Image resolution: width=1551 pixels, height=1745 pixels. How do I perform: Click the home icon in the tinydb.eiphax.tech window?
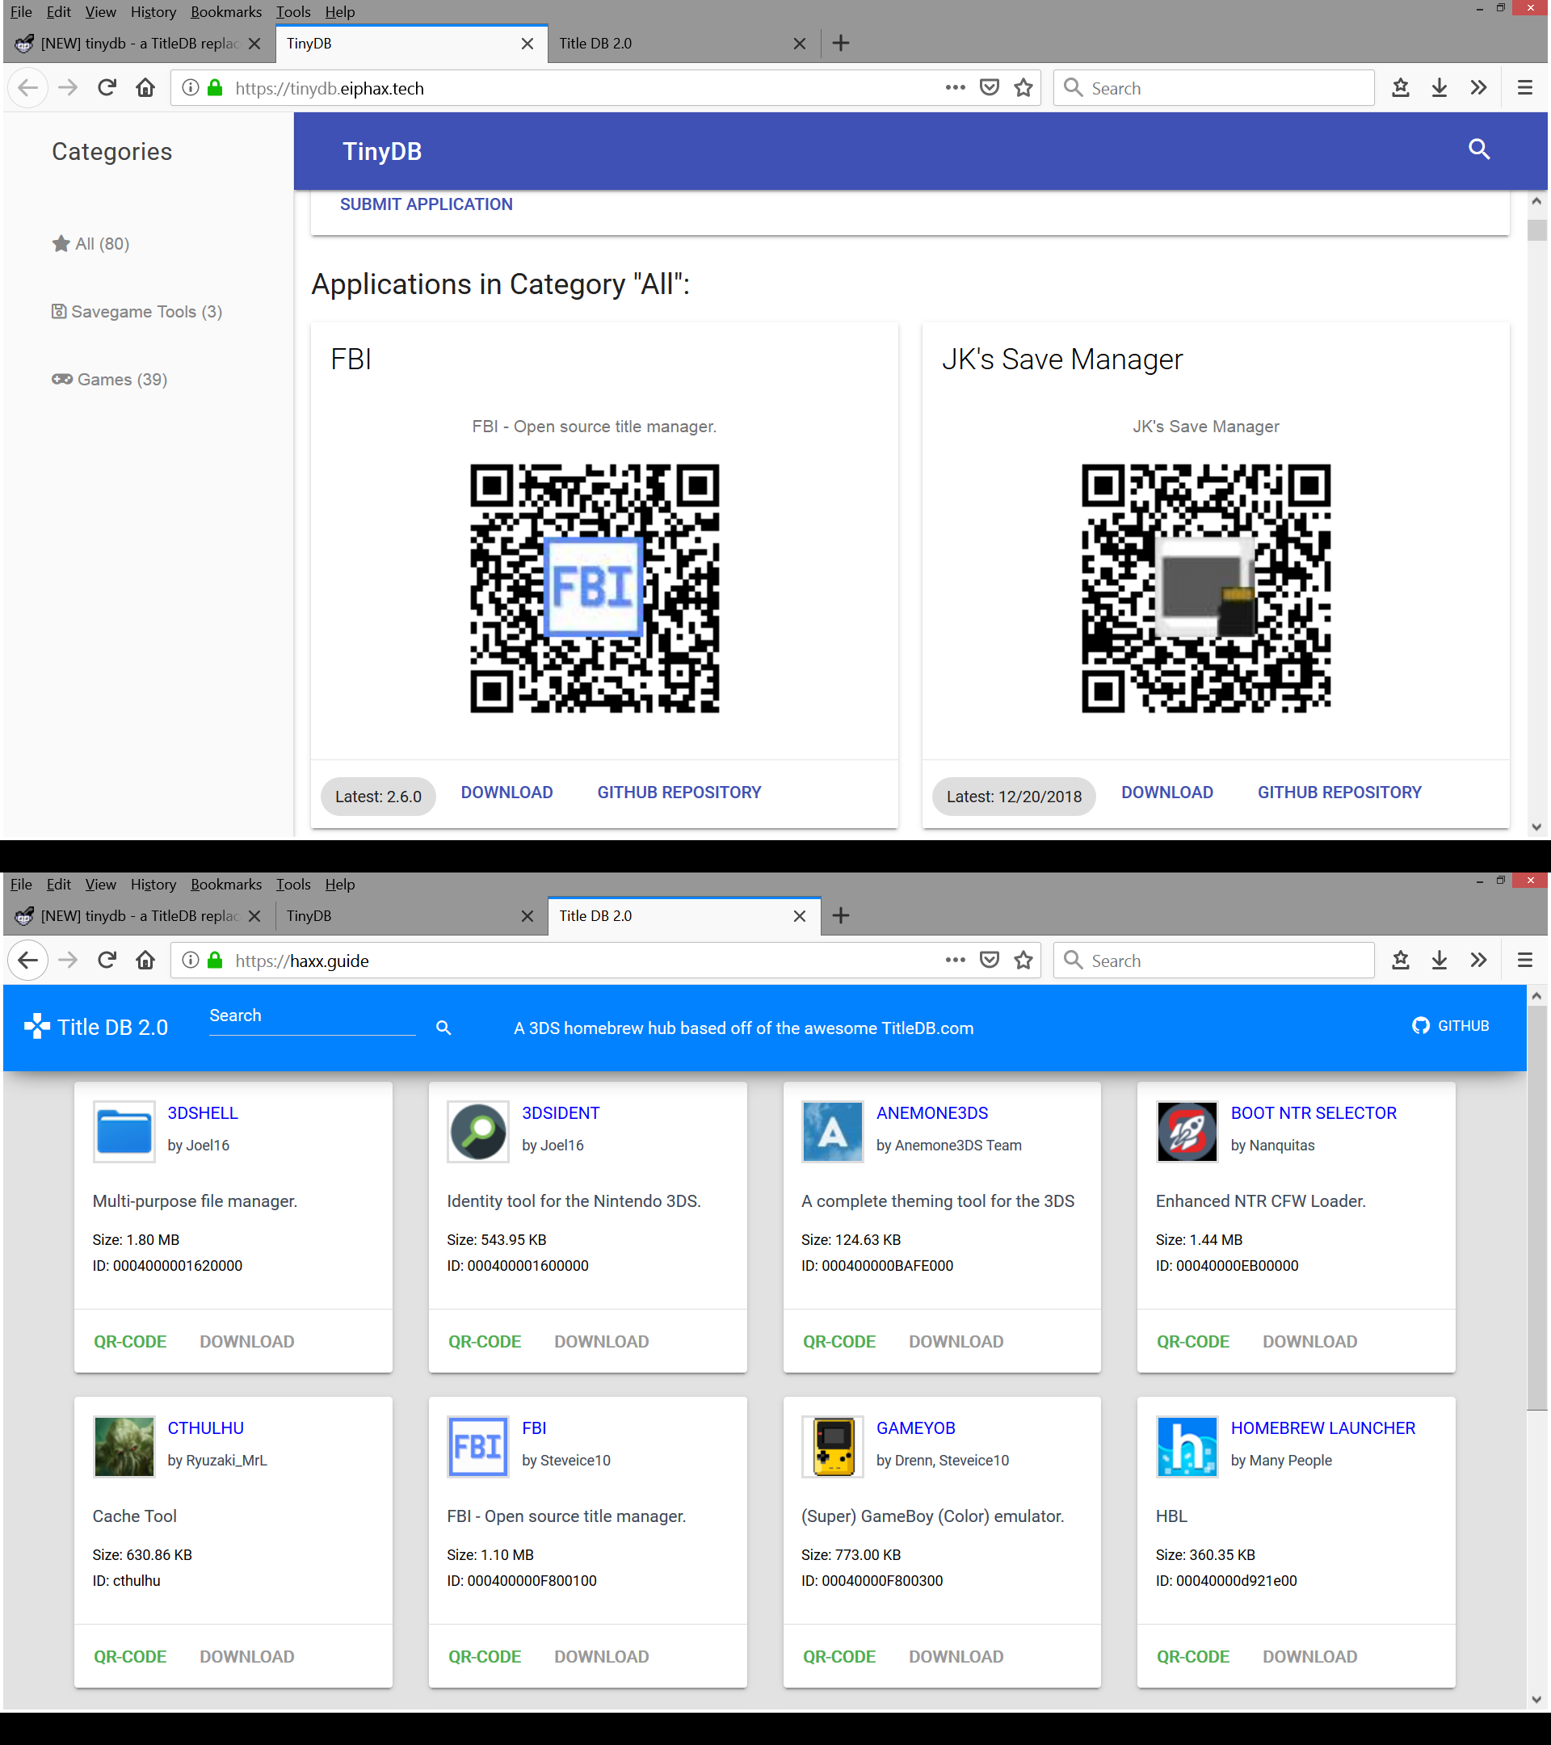click(x=146, y=88)
